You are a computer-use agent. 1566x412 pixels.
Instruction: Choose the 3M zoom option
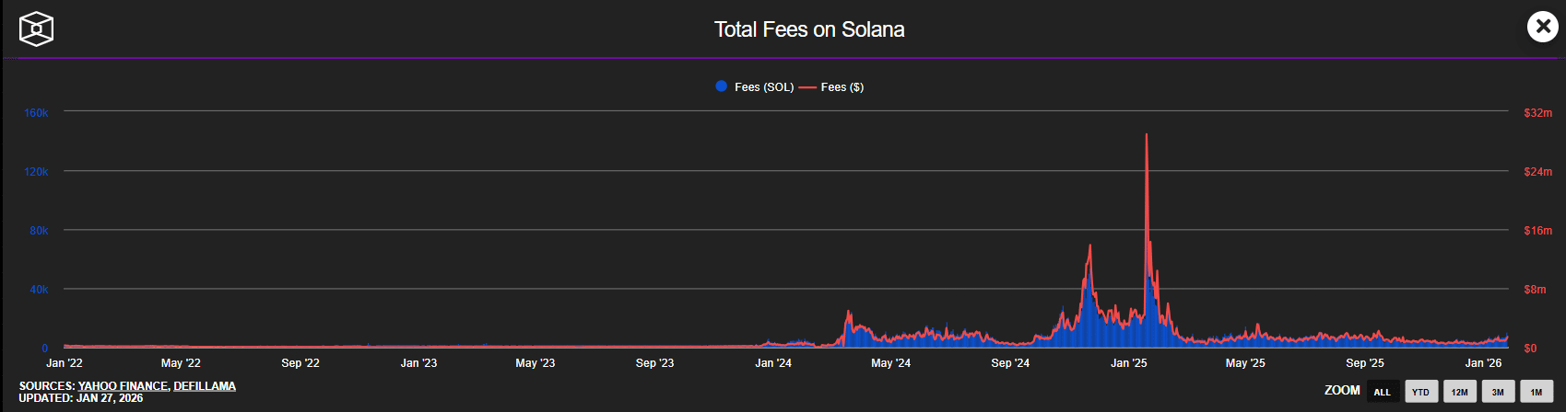point(1498,392)
